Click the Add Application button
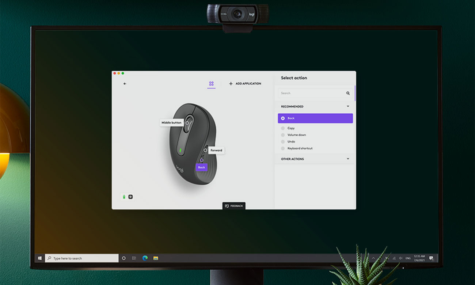 point(245,84)
